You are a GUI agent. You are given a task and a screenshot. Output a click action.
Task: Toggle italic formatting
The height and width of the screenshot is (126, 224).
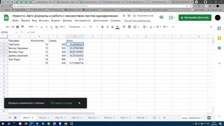tap(107, 27)
